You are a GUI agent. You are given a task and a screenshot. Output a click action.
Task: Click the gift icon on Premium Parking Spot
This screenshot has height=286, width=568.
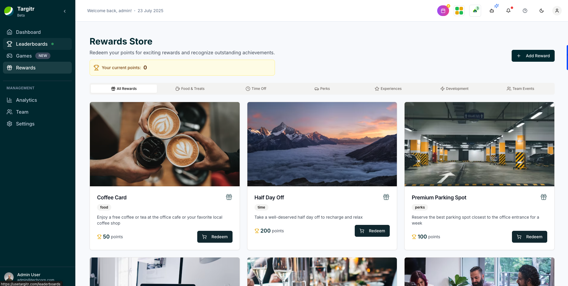point(544,197)
